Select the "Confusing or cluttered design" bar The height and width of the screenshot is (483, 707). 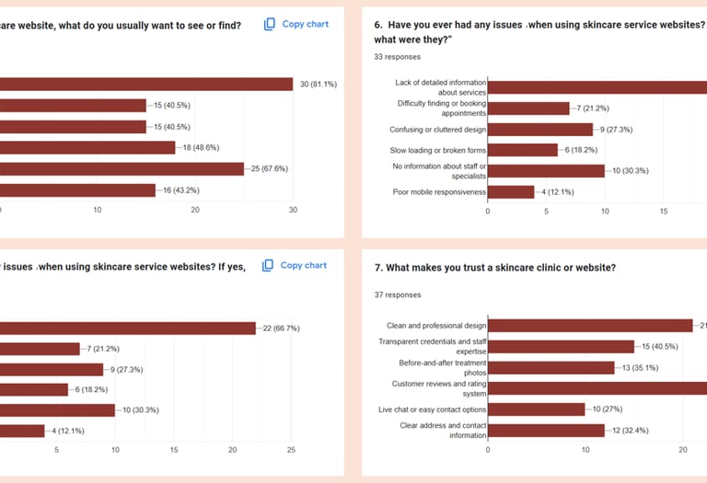coord(539,130)
